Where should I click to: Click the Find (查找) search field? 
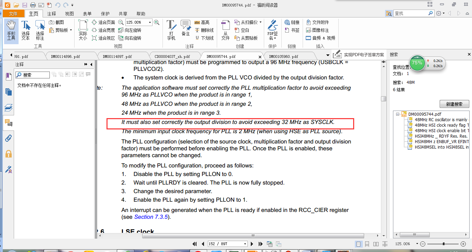pyautogui.click(x=411, y=13)
